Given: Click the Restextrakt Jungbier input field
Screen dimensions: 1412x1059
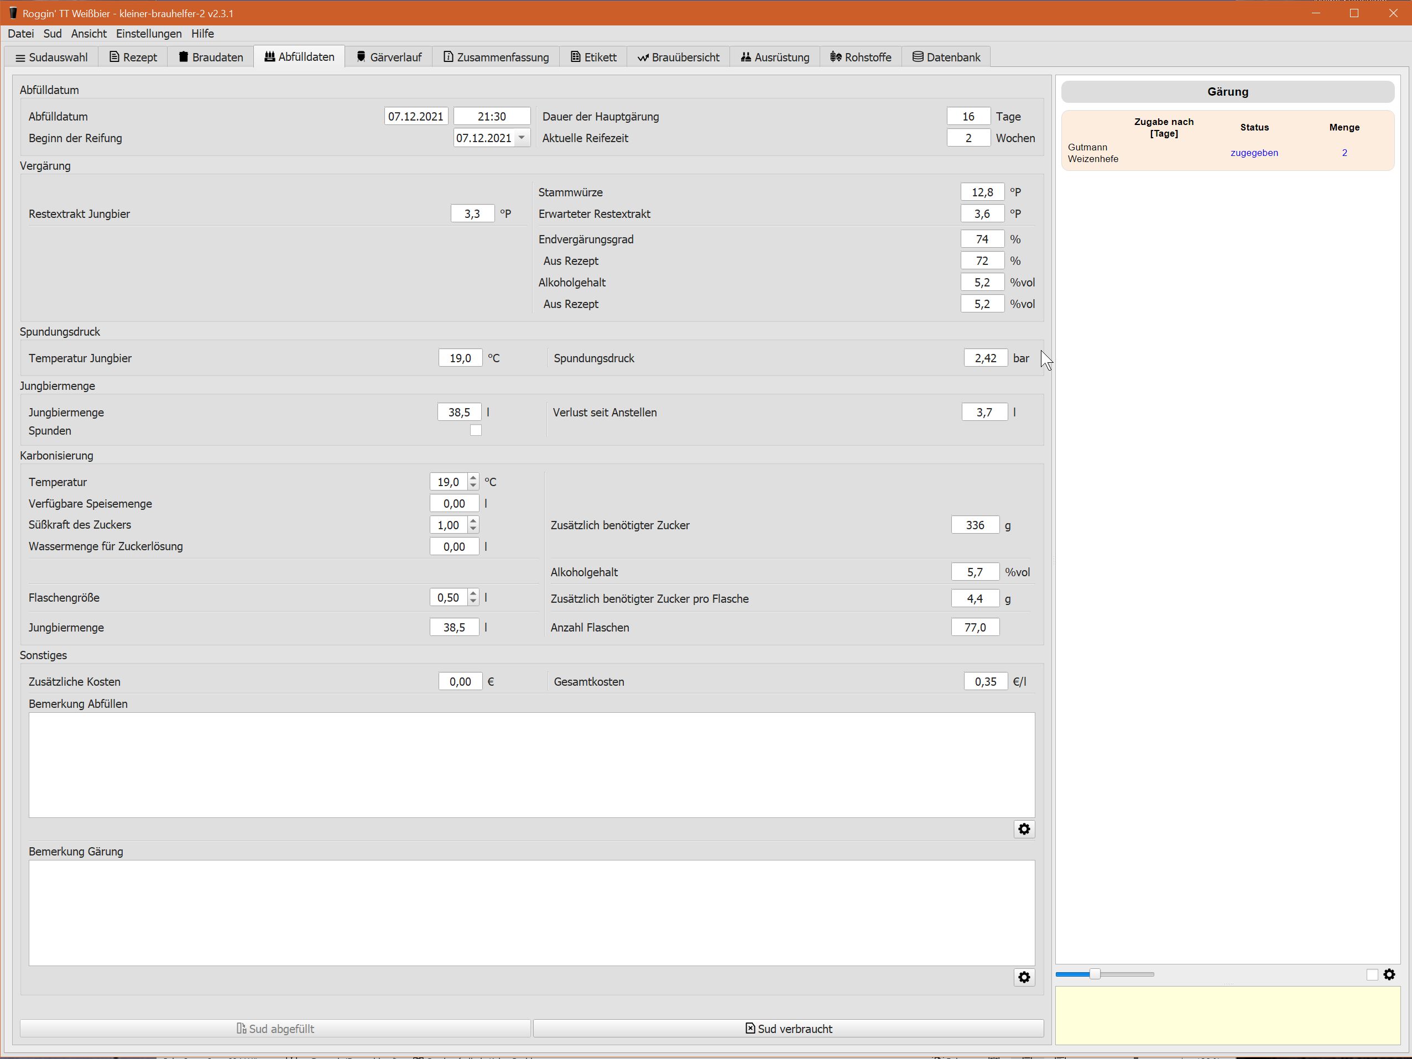Looking at the screenshot, I should tap(472, 214).
